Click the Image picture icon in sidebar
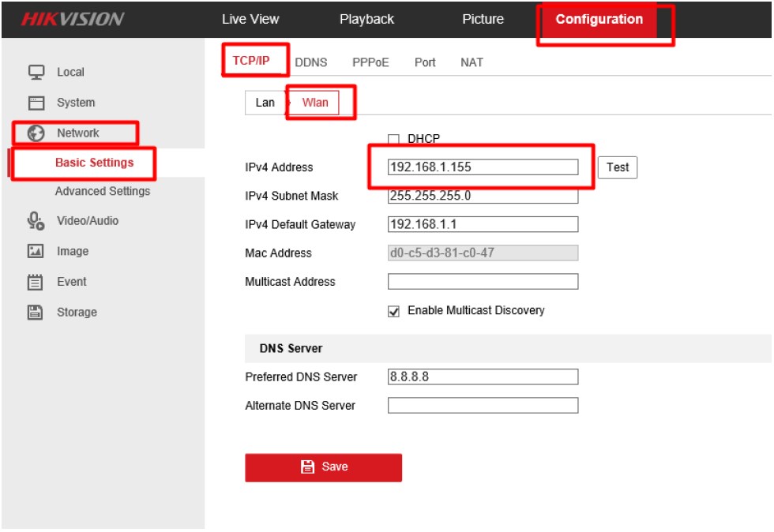The width and height of the screenshot is (774, 532). pyautogui.click(x=36, y=251)
